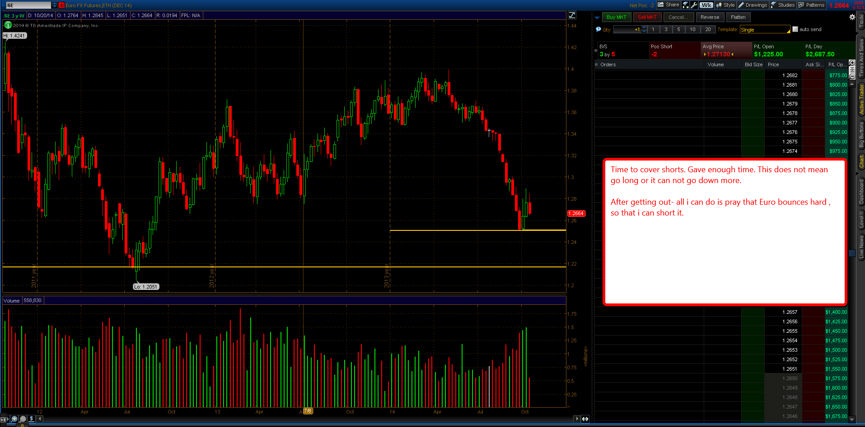Click the quantity input field
This screenshot has height=427, width=865.
point(627,29)
